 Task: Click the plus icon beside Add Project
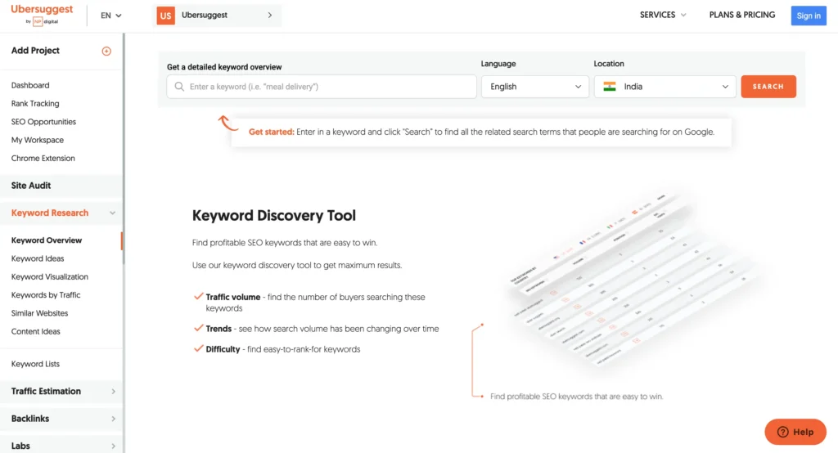click(x=106, y=51)
